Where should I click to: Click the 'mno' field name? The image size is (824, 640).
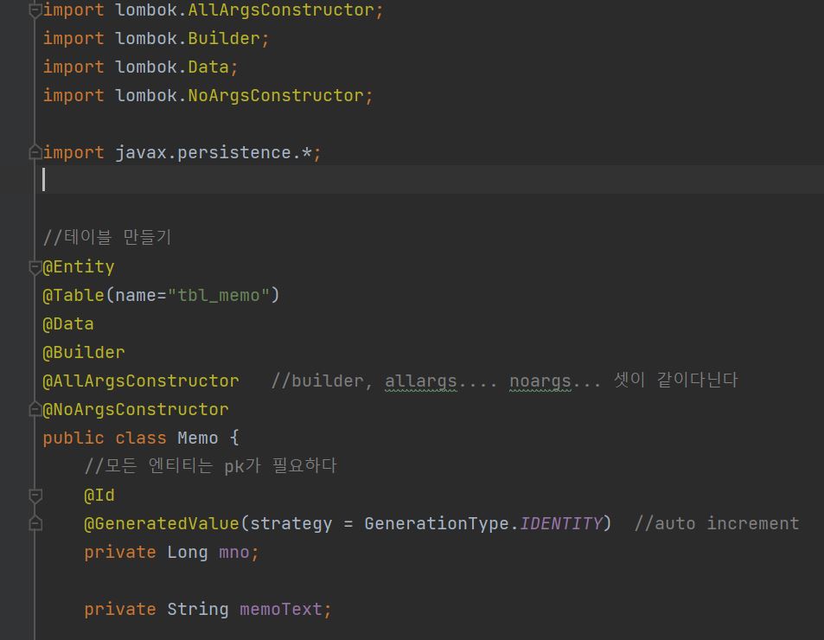[233, 552]
